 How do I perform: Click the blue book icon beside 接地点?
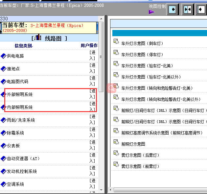tap(3, 69)
